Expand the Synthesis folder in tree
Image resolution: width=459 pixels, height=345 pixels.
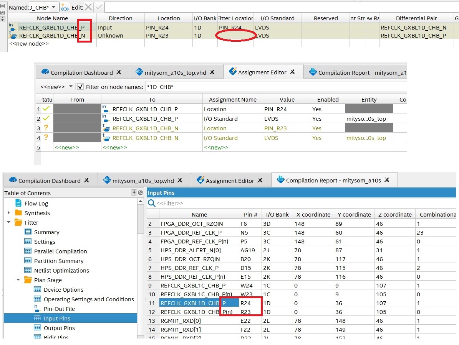pyautogui.click(x=8, y=213)
